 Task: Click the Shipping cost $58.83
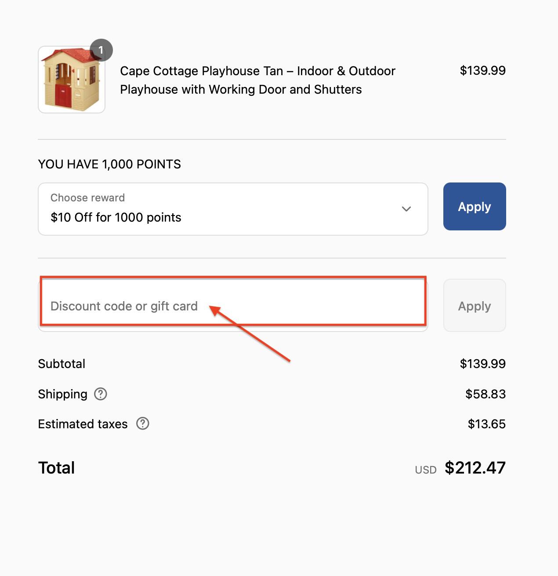pyautogui.click(x=486, y=394)
